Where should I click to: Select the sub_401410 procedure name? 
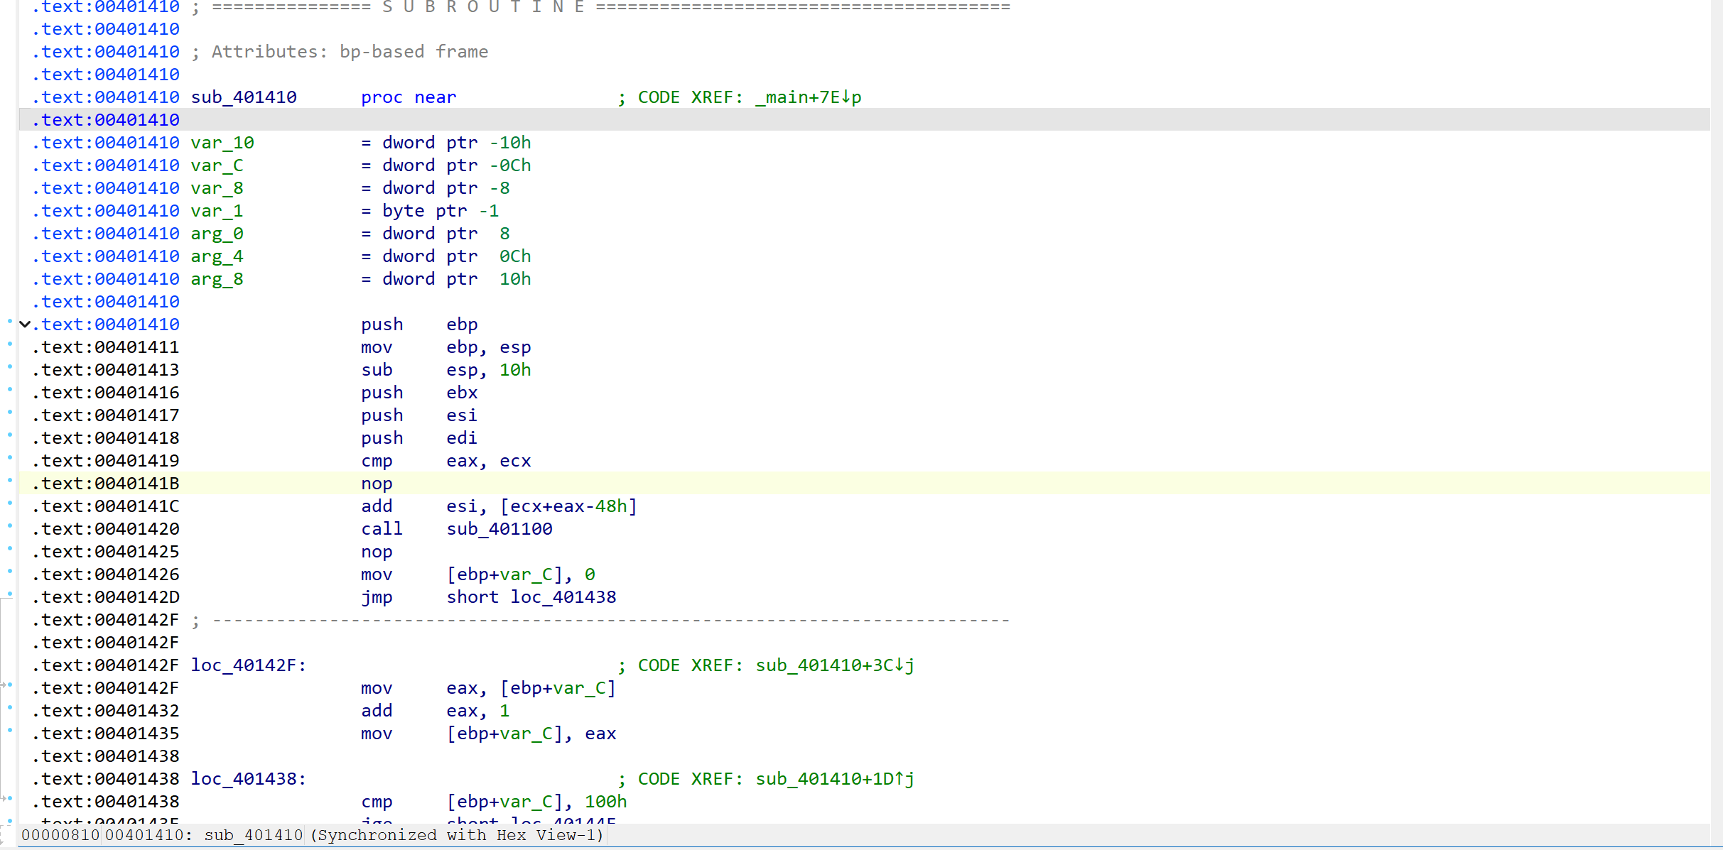click(x=244, y=97)
